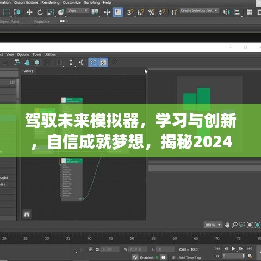Open Edit Named Selection Sets

pyautogui.click(x=174, y=12)
